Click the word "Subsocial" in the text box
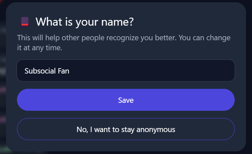 [x=38, y=71]
